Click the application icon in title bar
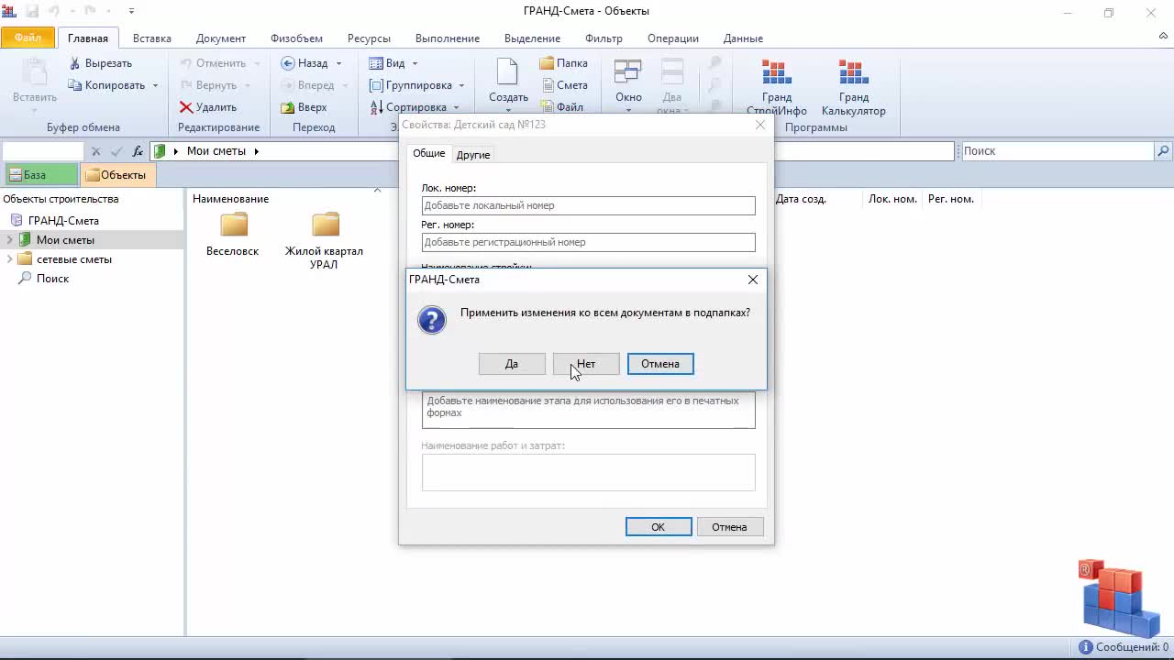The image size is (1174, 660). (9, 11)
